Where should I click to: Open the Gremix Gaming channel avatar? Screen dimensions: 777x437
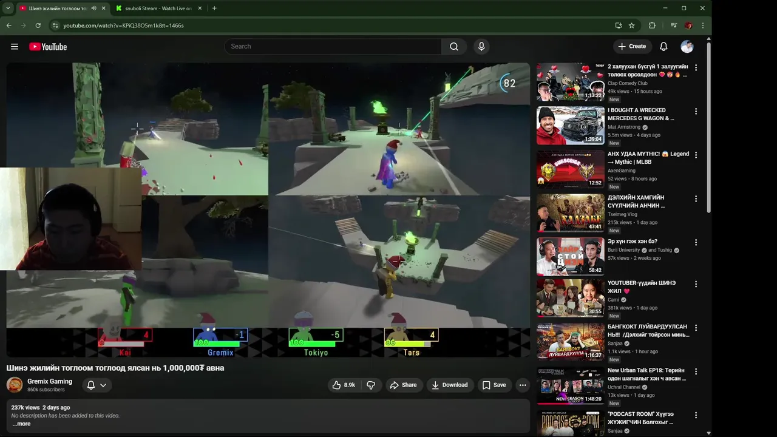pyautogui.click(x=15, y=385)
